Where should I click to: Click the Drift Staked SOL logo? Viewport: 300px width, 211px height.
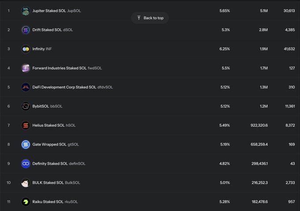(26, 30)
